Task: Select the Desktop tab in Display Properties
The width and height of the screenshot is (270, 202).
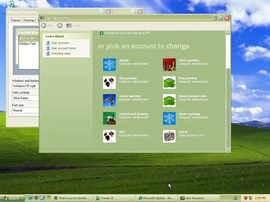Action: point(29,20)
